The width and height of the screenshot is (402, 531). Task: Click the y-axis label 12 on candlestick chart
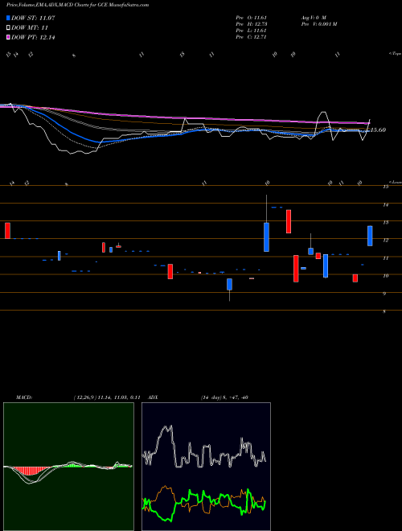tap(385, 240)
